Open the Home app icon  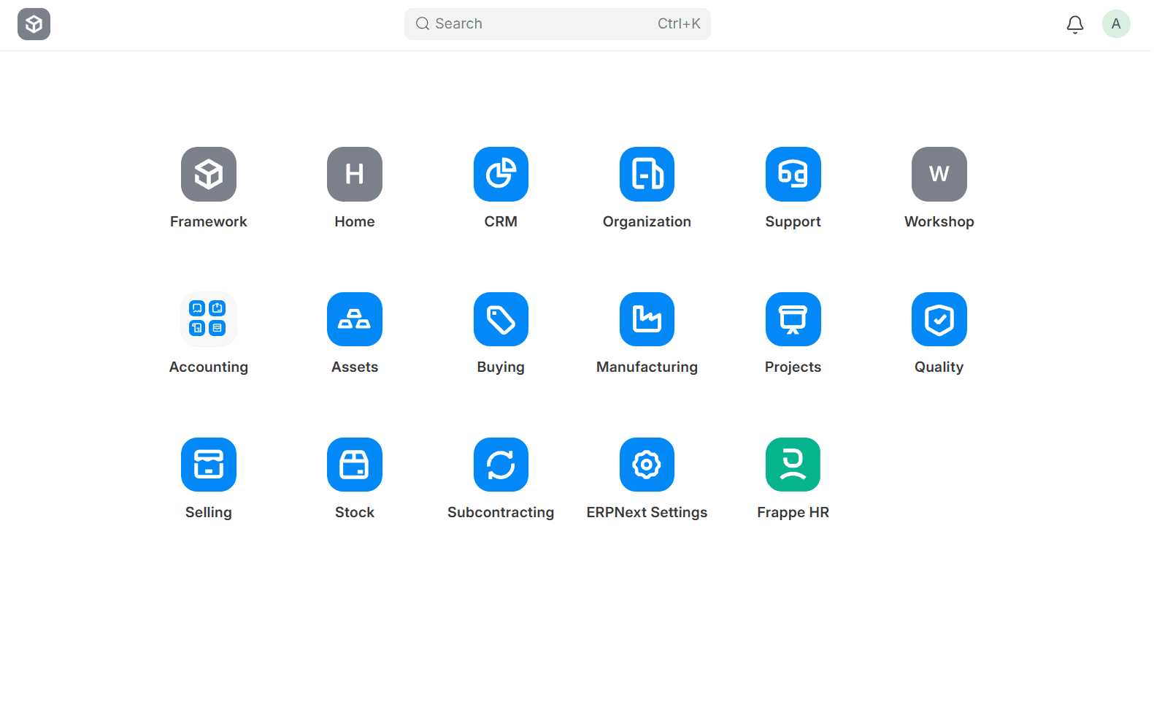tap(355, 174)
